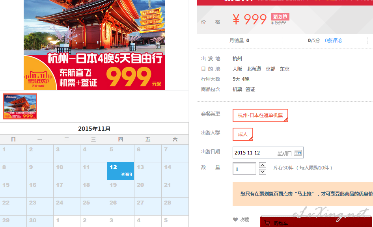This screenshot has height=227, width=373.
Task: Select November 12 with ¥999 price
Action: (x=121, y=171)
